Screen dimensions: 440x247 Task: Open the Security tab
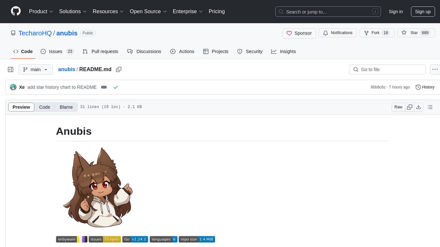pos(250,51)
